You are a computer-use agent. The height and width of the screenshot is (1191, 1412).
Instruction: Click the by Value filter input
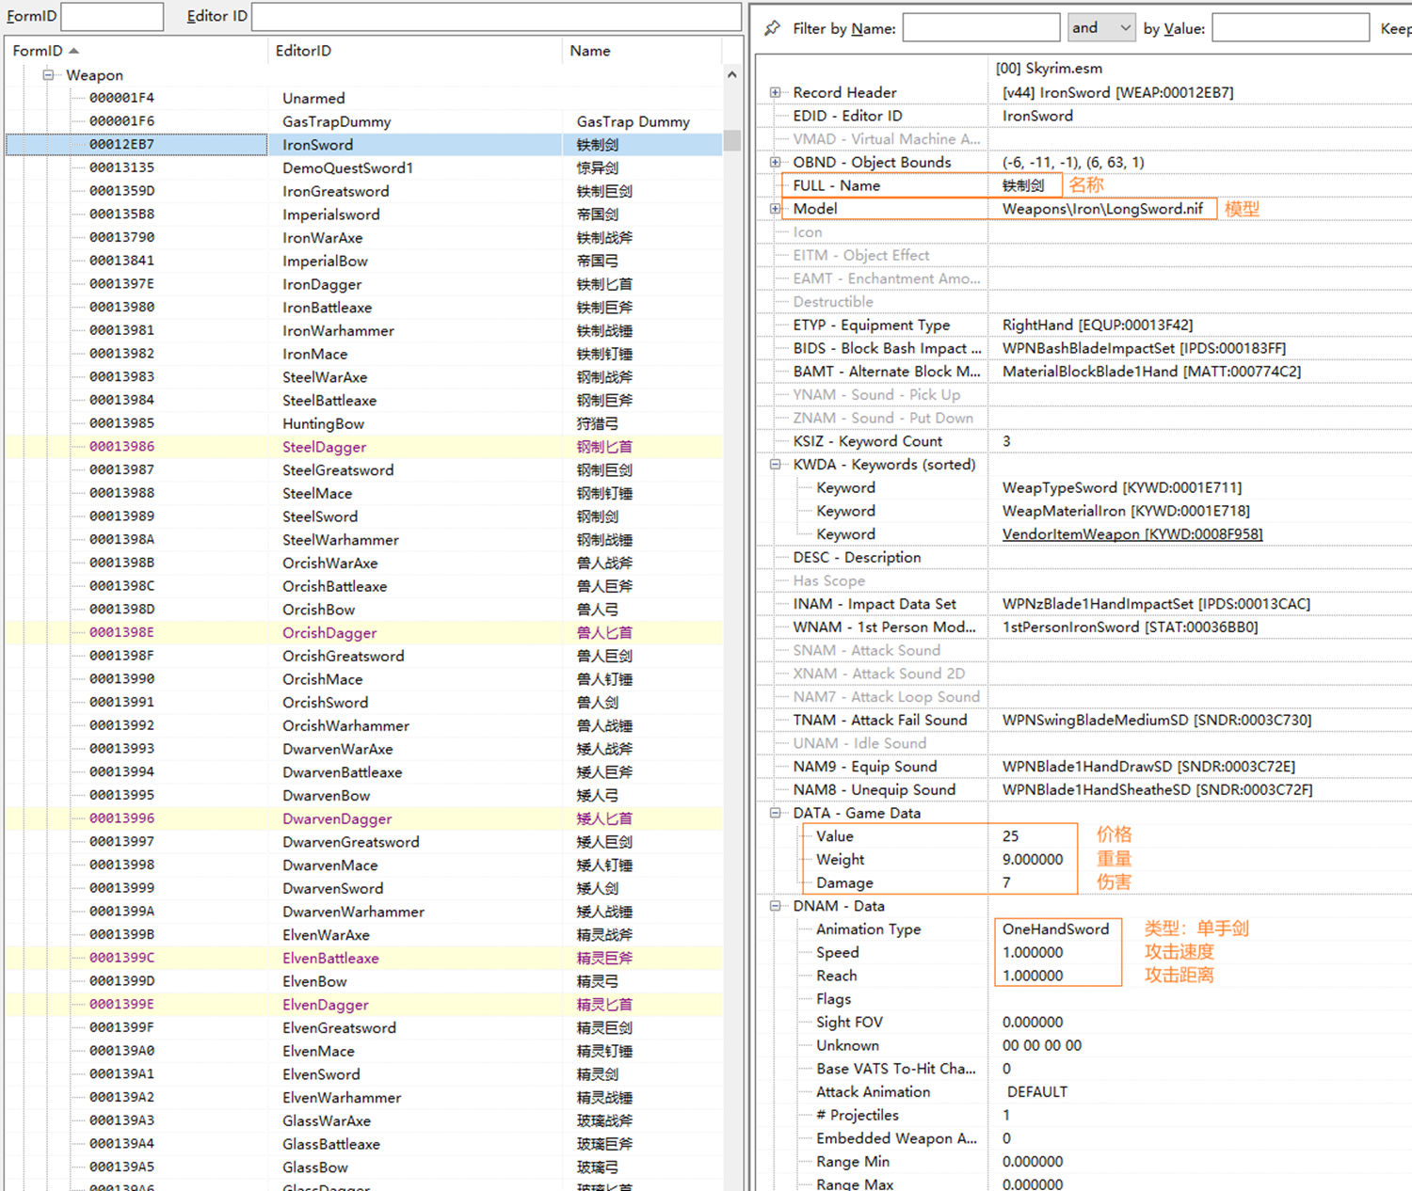tap(1291, 28)
